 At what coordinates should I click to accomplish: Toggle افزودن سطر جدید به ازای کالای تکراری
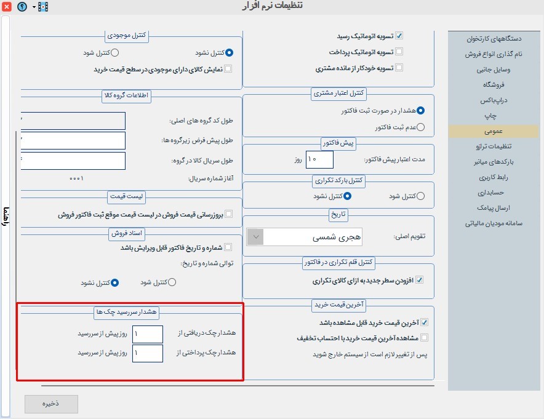pos(420,280)
